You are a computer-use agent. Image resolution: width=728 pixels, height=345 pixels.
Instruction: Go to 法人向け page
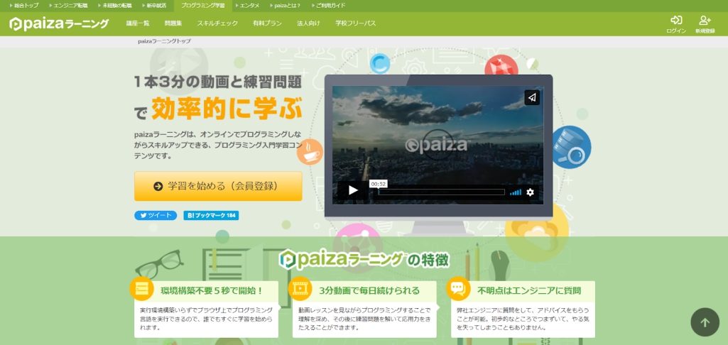click(308, 23)
